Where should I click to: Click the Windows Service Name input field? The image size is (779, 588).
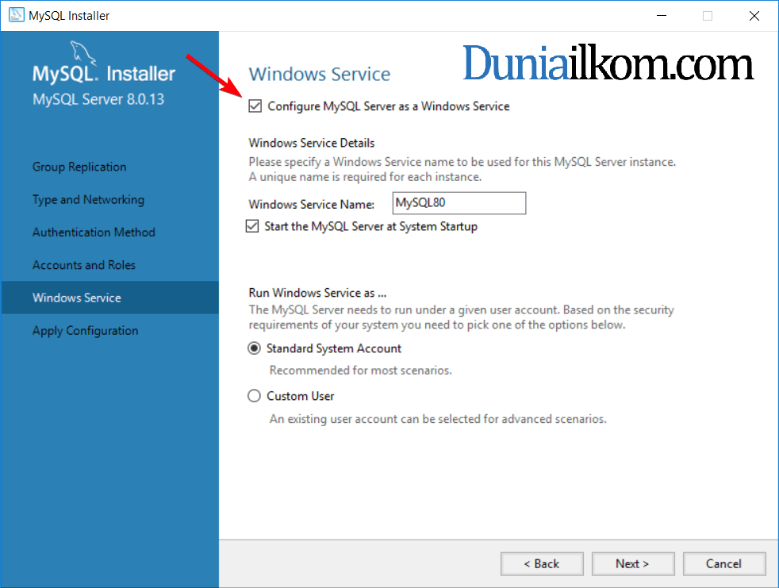pyautogui.click(x=459, y=203)
